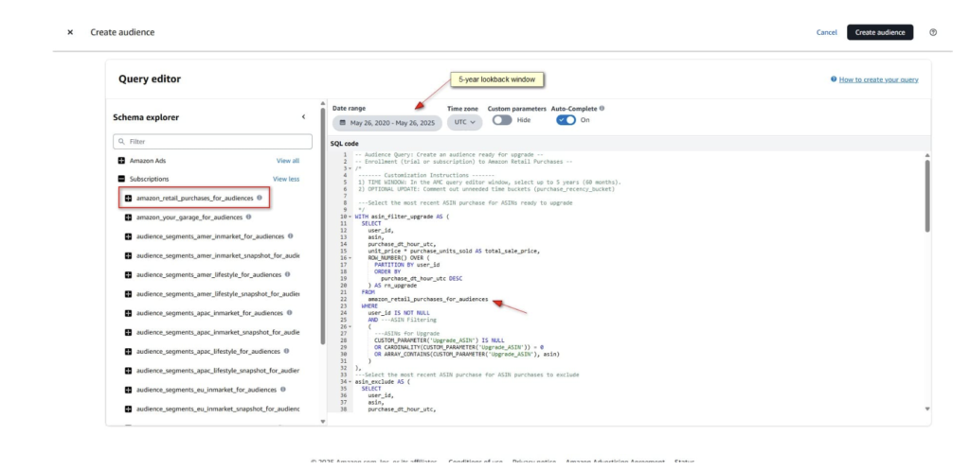The height and width of the screenshot is (471, 970).
Task: Click the ') AS rn_upgrade' code line
Action: point(392,286)
